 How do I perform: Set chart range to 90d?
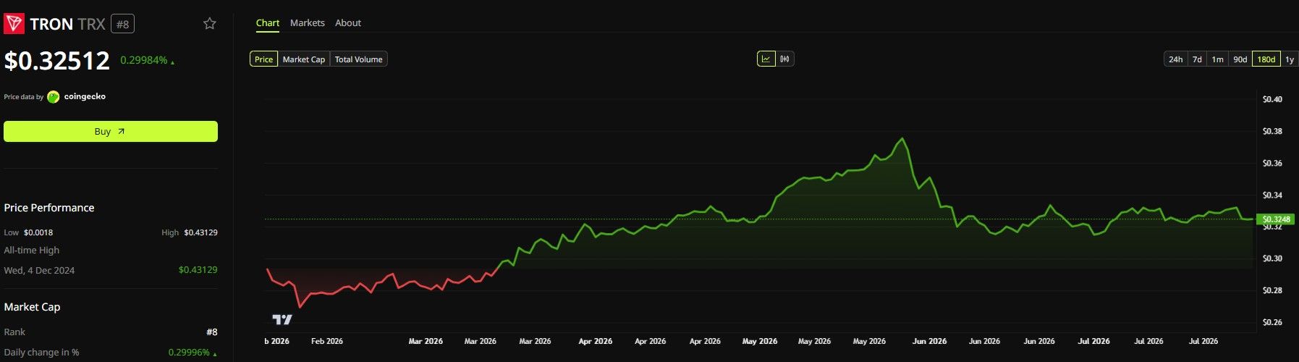(1240, 59)
